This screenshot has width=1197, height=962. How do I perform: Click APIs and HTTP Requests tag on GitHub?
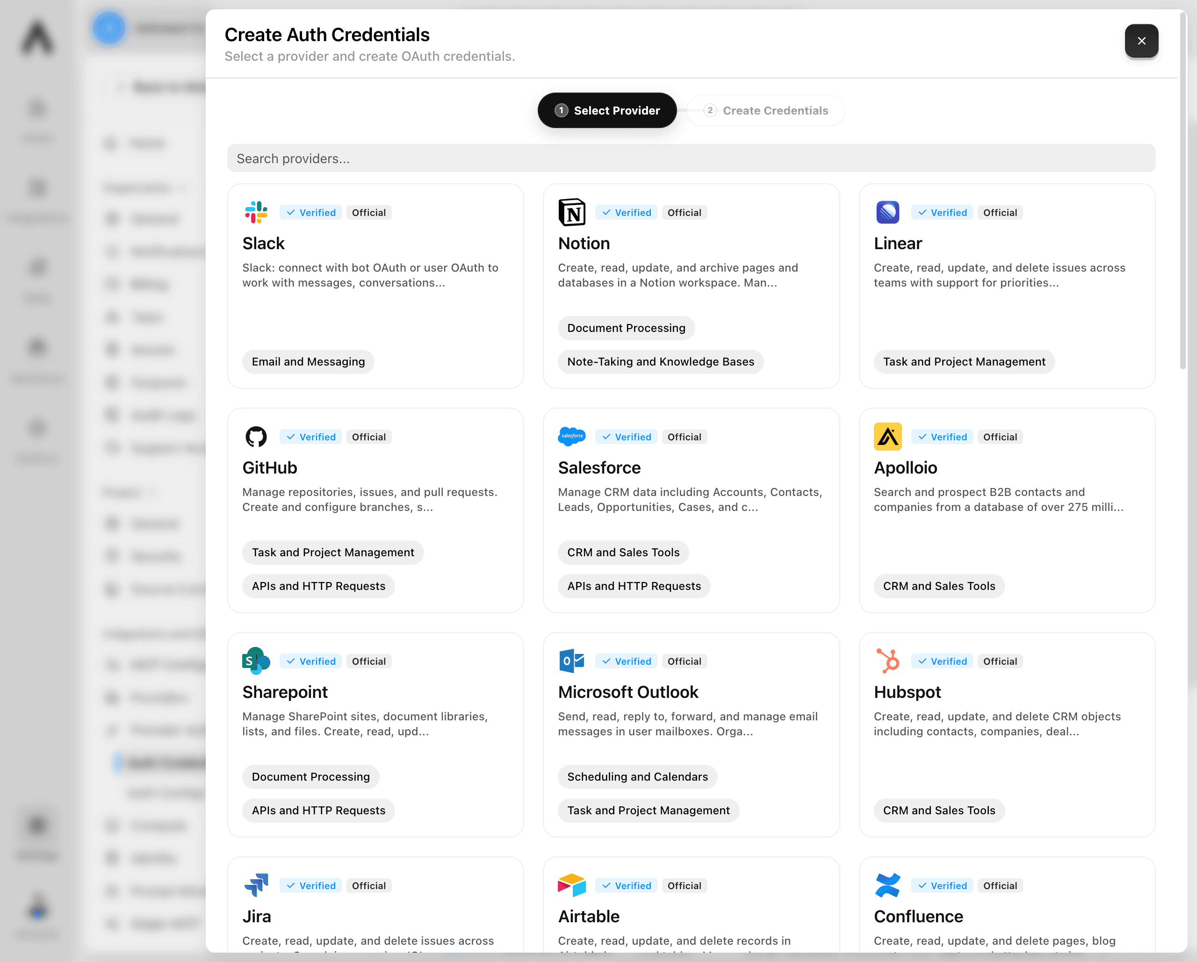pos(318,586)
